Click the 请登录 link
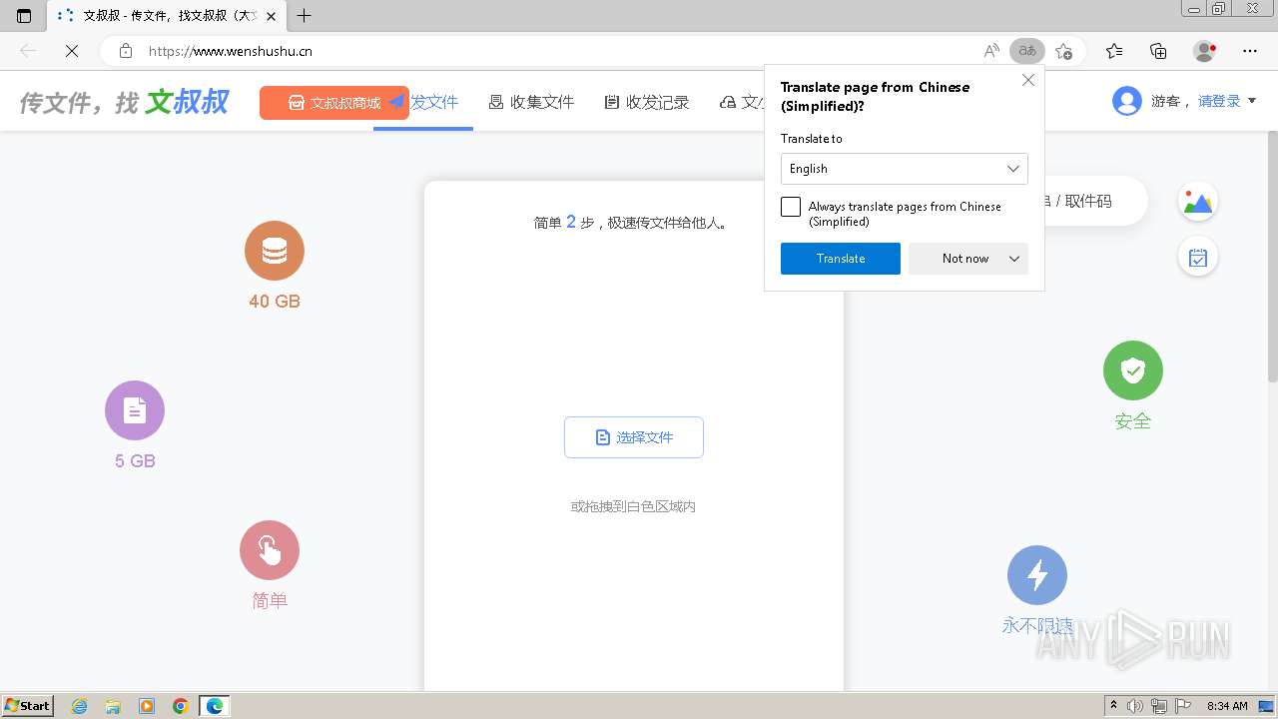 1219,101
